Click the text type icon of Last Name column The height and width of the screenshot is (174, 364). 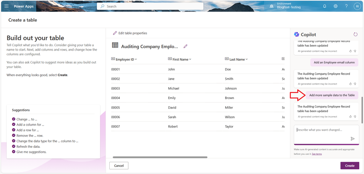pos(227,59)
